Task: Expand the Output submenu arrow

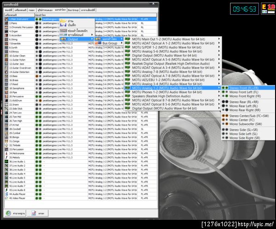Action: pyautogui.click(x=92, y=39)
